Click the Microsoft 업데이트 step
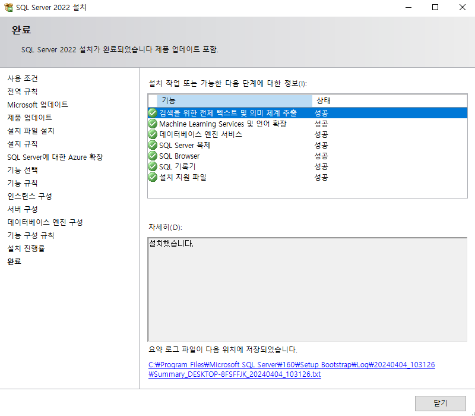Image resolution: width=475 pixels, height=416 pixels. tap(37, 105)
